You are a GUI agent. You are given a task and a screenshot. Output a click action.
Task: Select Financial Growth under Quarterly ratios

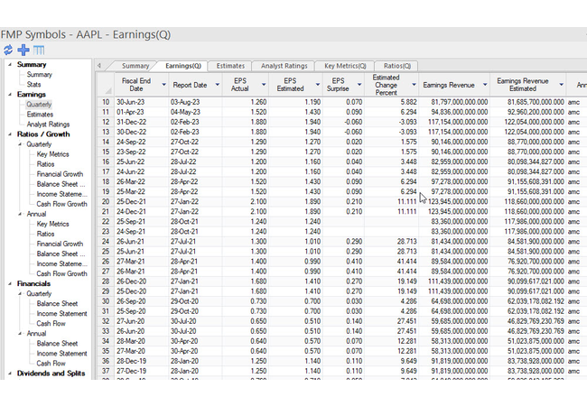[60, 174]
